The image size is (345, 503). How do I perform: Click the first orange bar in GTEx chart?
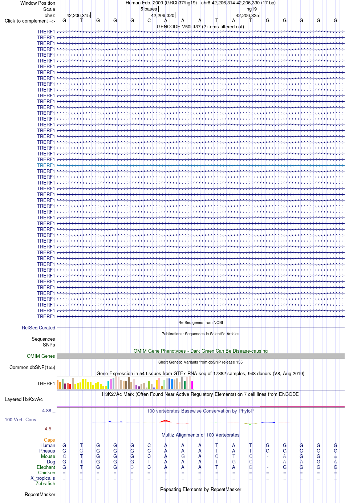(58, 385)
